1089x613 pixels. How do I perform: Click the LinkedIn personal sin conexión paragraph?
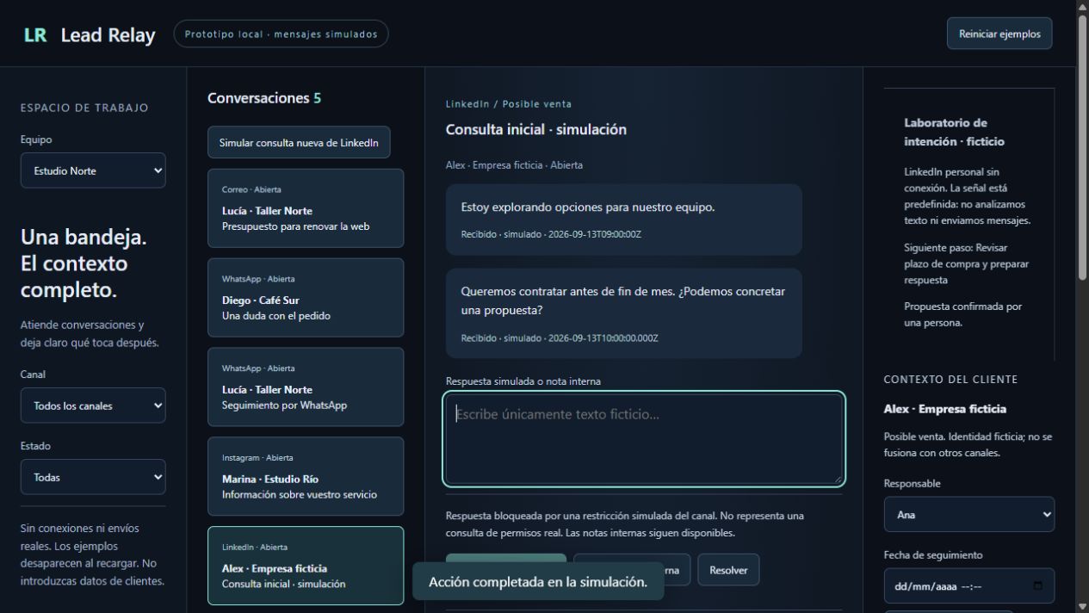(967, 196)
